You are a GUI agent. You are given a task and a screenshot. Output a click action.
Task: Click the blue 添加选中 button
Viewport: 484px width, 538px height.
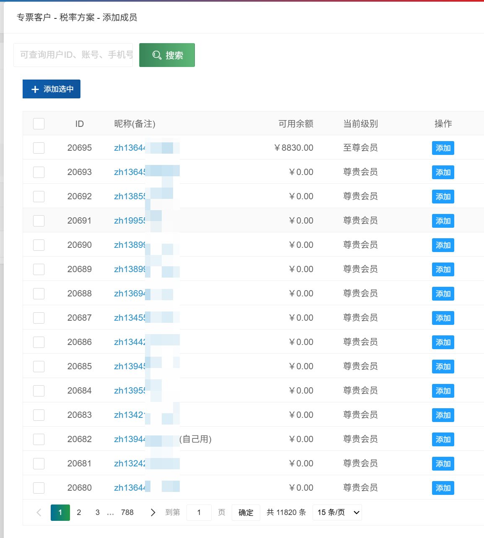tap(52, 89)
